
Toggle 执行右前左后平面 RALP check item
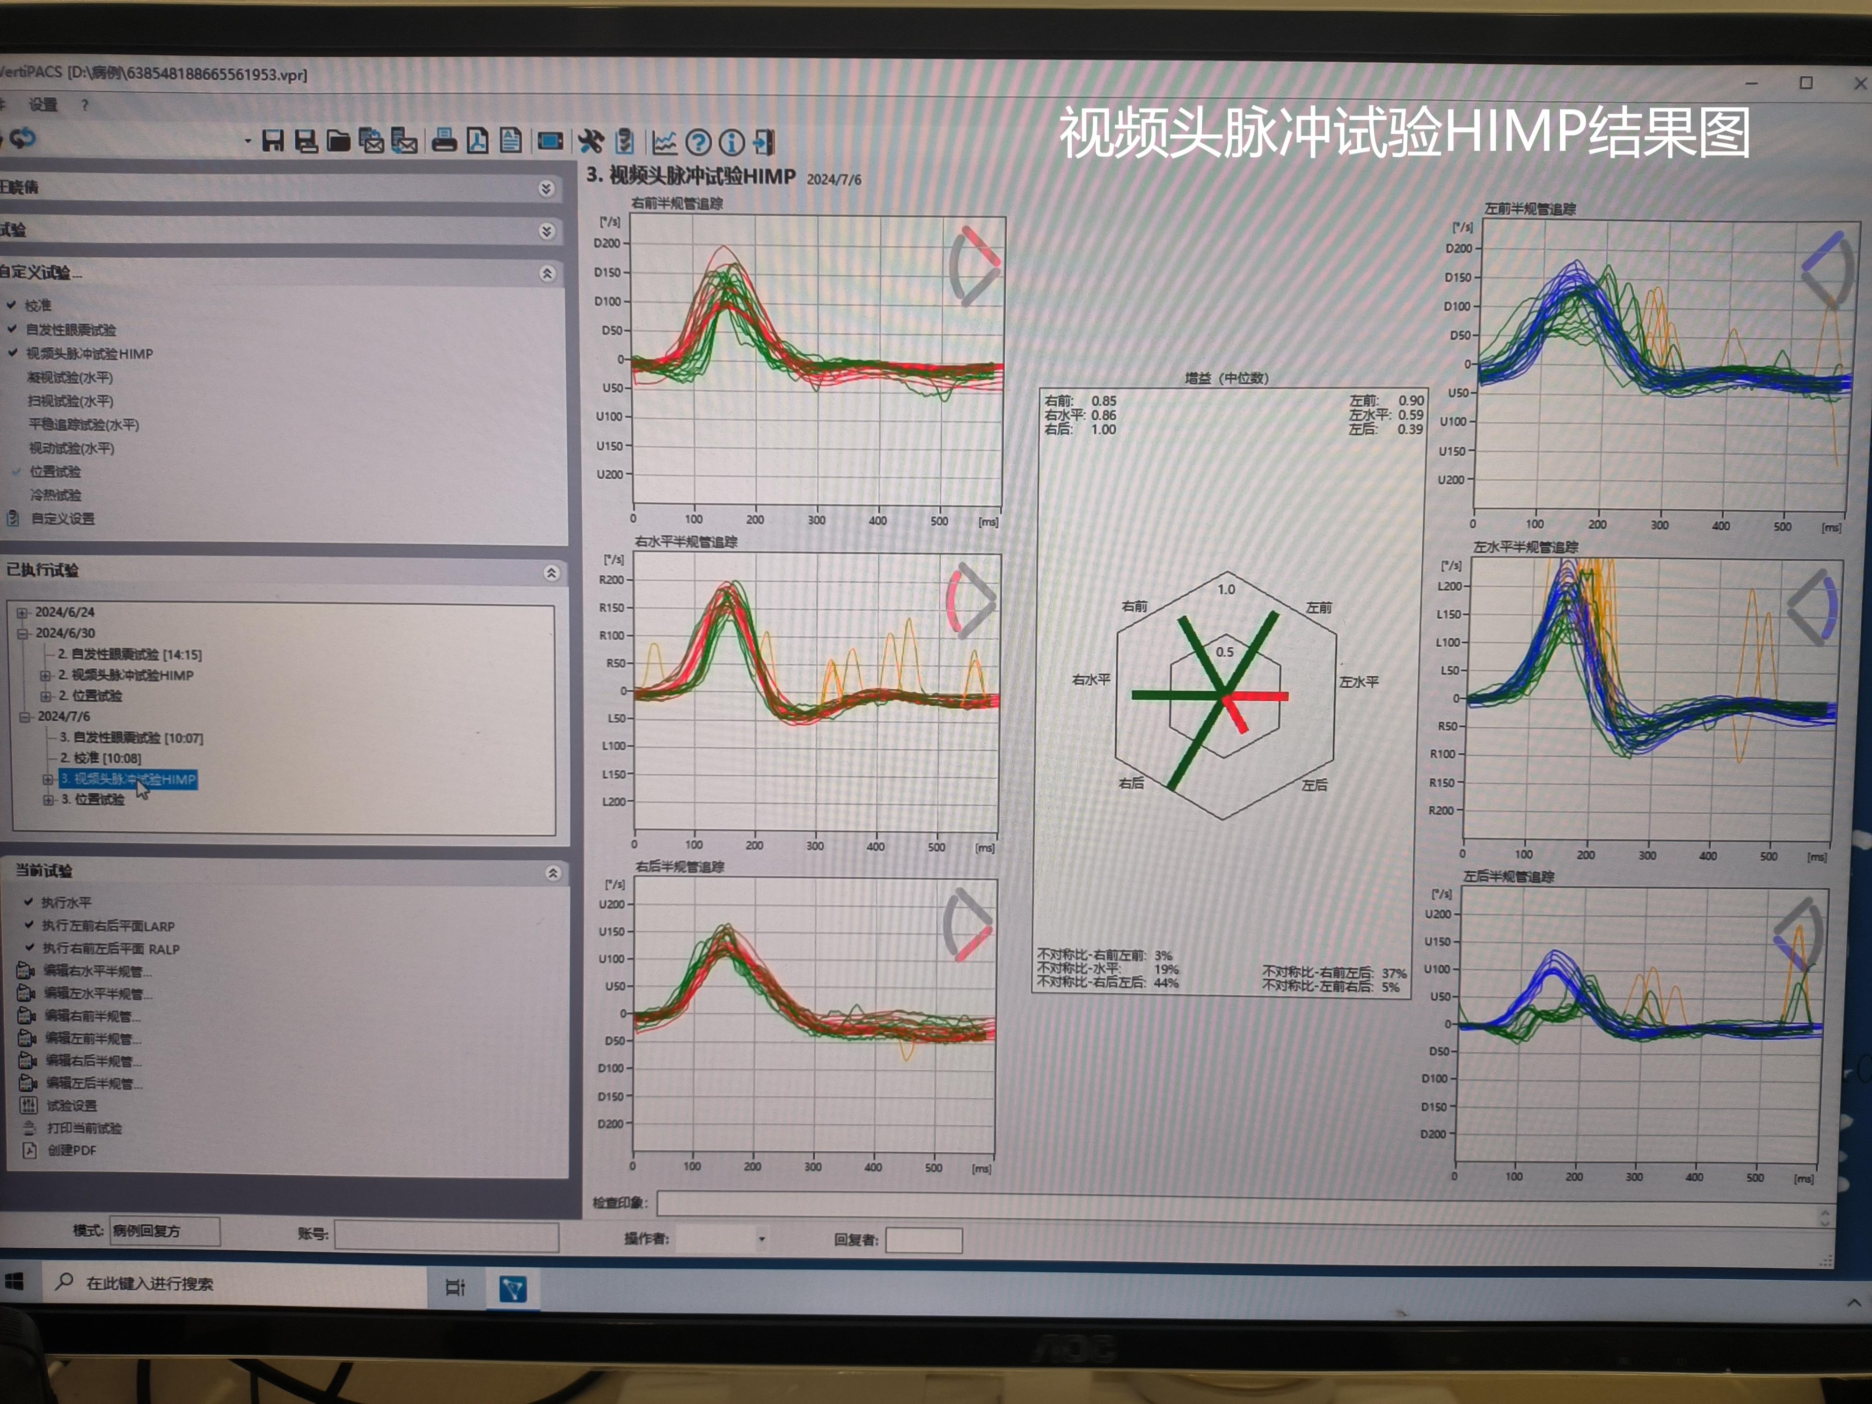[x=111, y=948]
